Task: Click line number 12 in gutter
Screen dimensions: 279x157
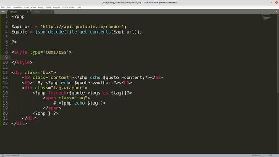Action: click(x=5, y=73)
